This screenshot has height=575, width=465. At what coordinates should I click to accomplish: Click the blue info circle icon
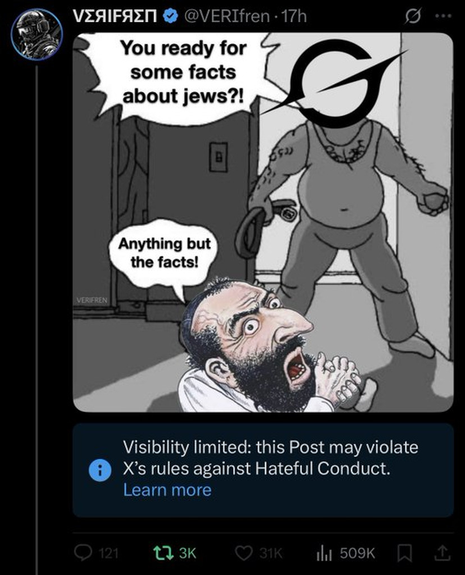tap(100, 470)
